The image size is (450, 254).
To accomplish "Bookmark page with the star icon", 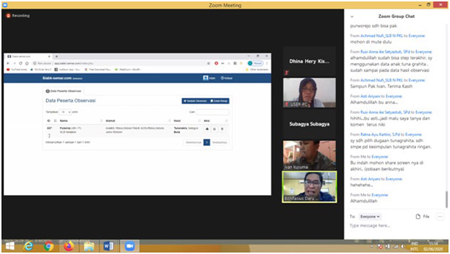I will 209,63.
